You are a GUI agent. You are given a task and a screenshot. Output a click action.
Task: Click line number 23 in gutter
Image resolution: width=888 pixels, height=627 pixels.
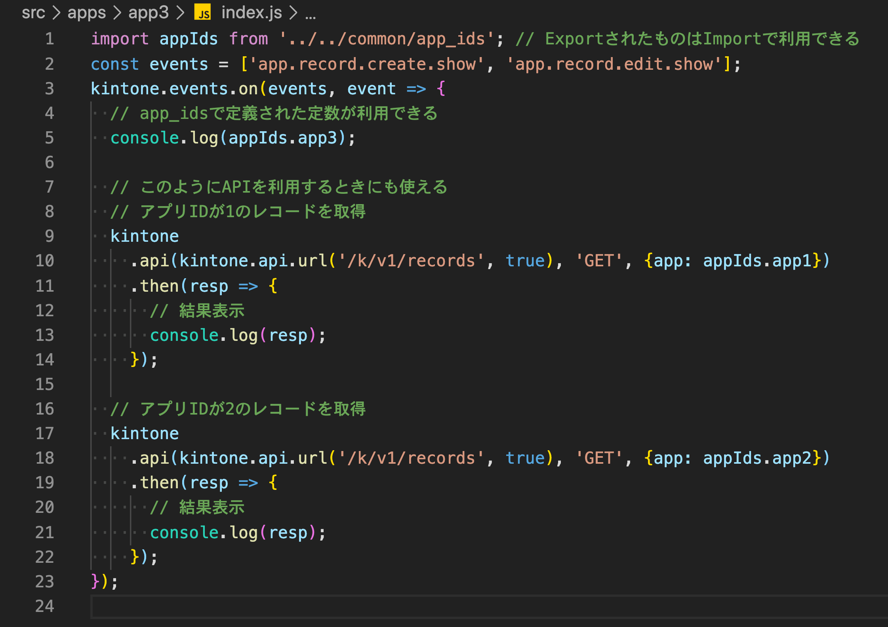pos(44,581)
